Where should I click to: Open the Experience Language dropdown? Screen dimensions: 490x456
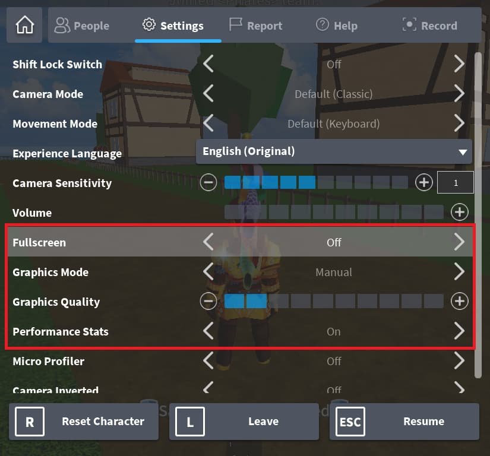(x=334, y=151)
